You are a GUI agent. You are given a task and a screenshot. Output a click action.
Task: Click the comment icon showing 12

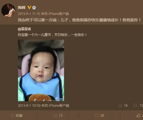[135, 106]
